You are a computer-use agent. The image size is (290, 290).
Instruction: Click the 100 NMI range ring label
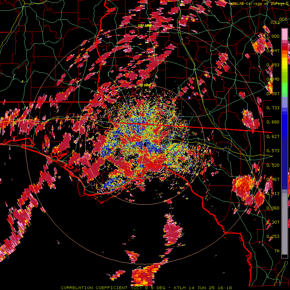145,26
